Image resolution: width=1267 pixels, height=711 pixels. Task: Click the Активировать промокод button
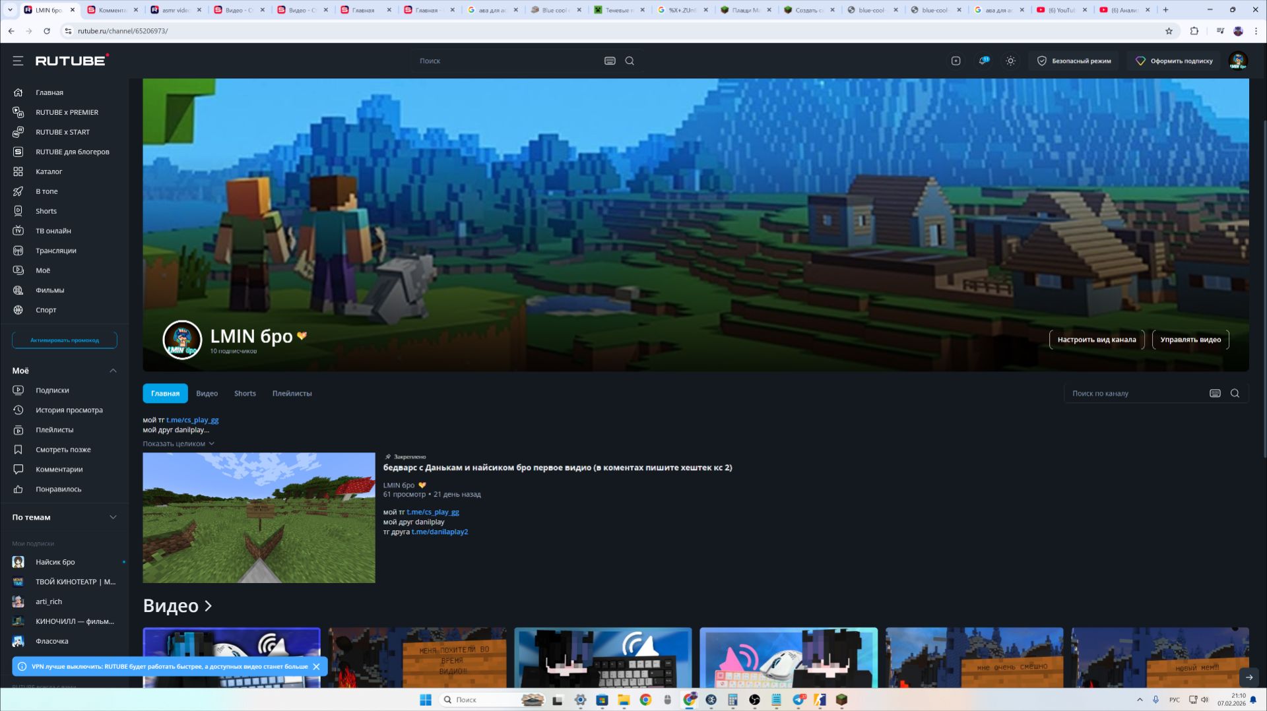click(65, 340)
